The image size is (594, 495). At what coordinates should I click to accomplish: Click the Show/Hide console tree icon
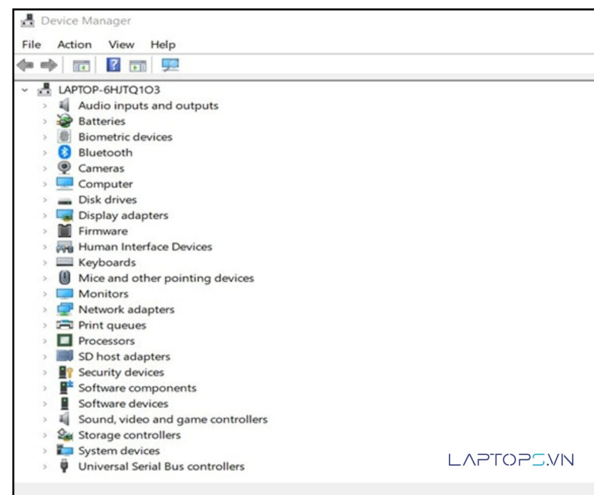(x=81, y=64)
